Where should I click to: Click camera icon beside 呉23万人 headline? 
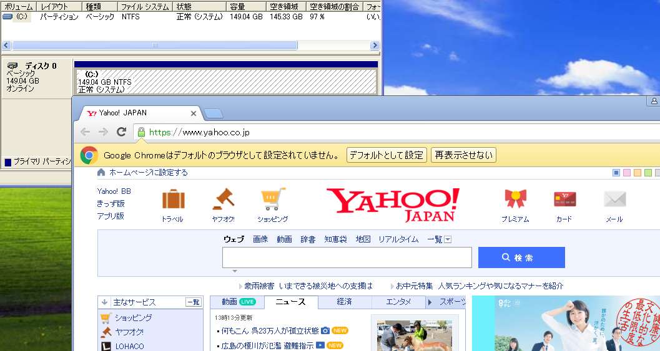tap(325, 331)
